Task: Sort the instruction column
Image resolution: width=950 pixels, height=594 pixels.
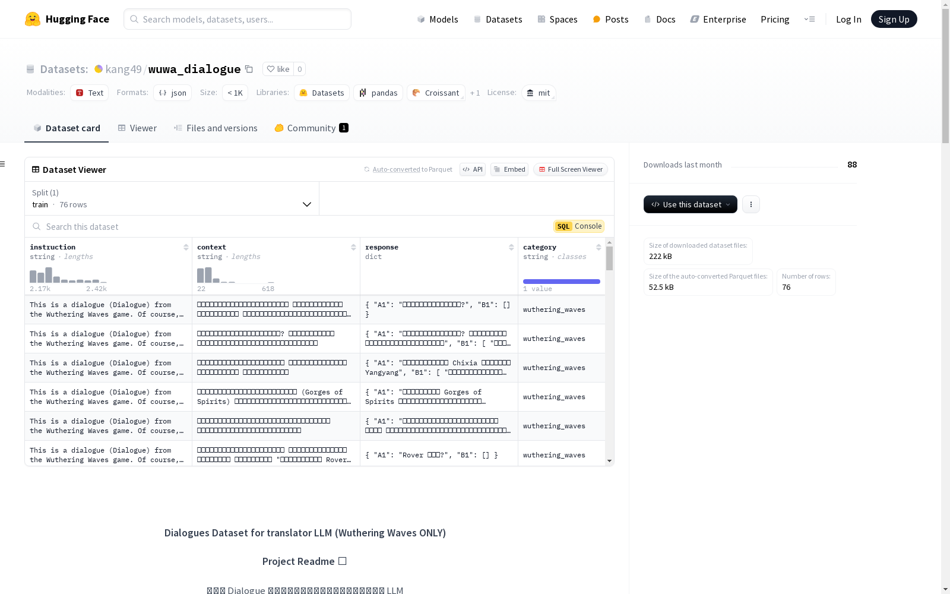Action: [186, 247]
